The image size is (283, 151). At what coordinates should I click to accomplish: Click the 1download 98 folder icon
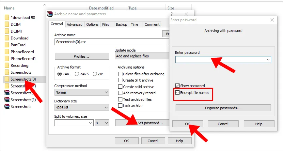(7, 18)
